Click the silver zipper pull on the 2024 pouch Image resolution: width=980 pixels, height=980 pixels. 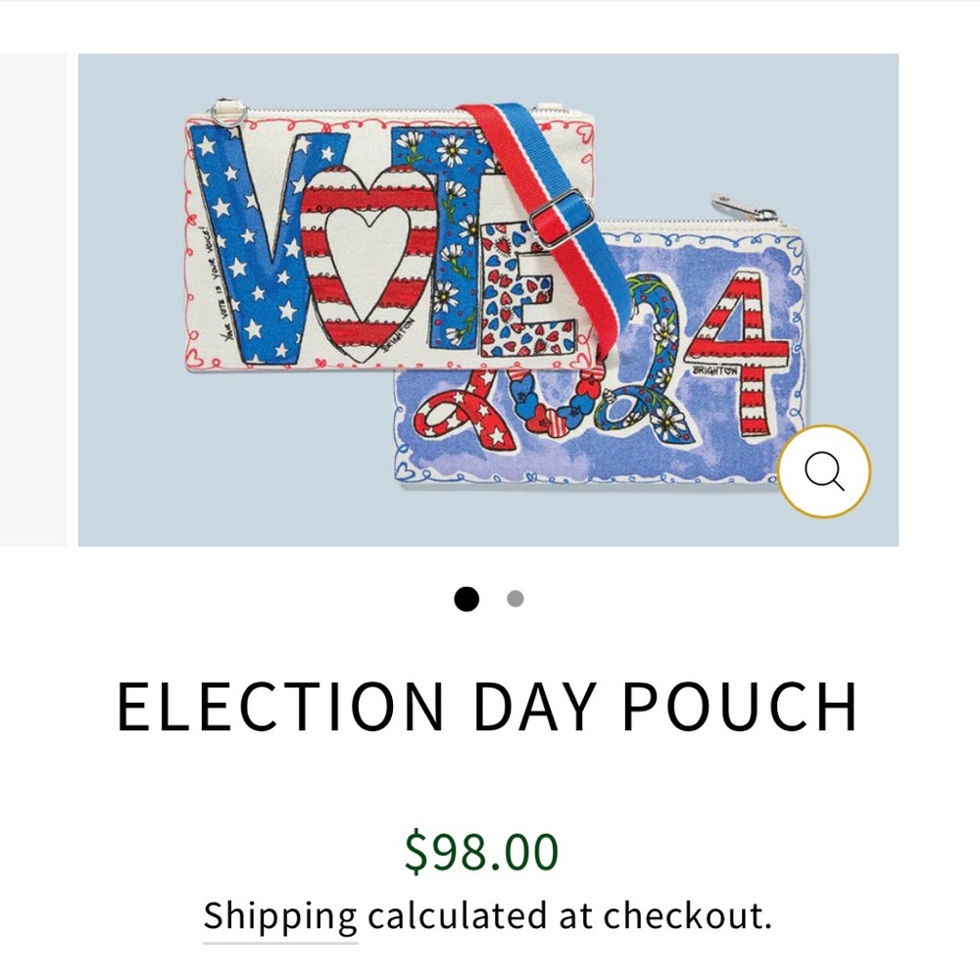click(744, 209)
